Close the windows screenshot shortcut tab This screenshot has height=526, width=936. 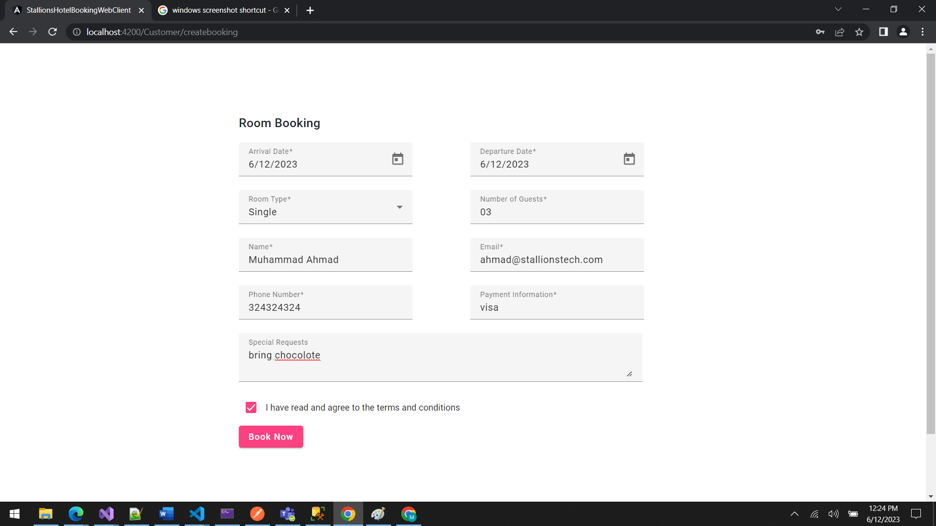(x=287, y=10)
